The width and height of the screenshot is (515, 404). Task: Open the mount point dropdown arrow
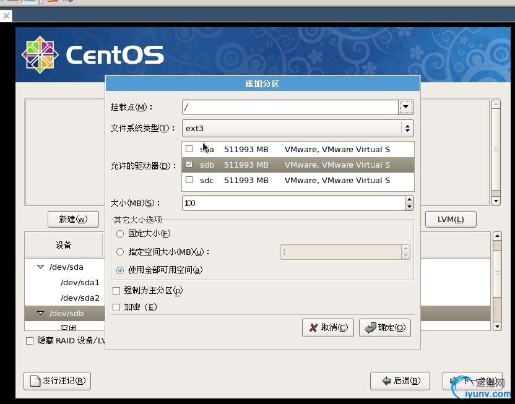pos(406,107)
